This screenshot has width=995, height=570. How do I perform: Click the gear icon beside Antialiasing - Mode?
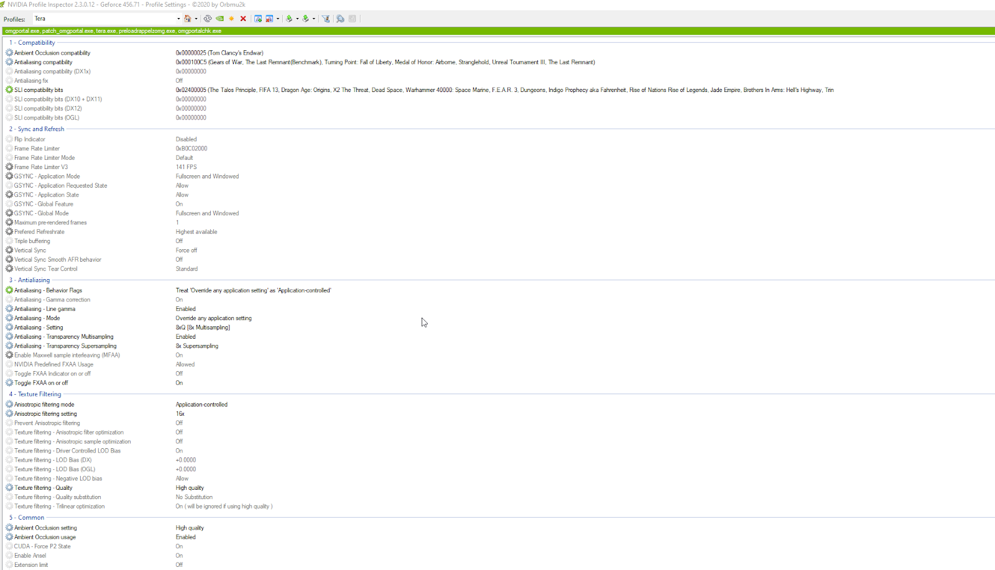[x=9, y=318]
